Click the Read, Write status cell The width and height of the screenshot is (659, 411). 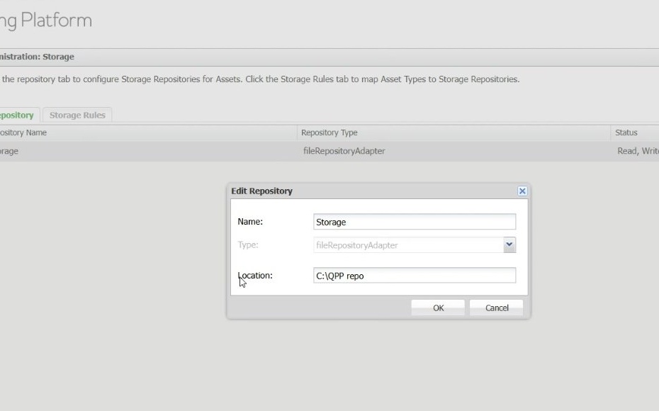tap(638, 151)
